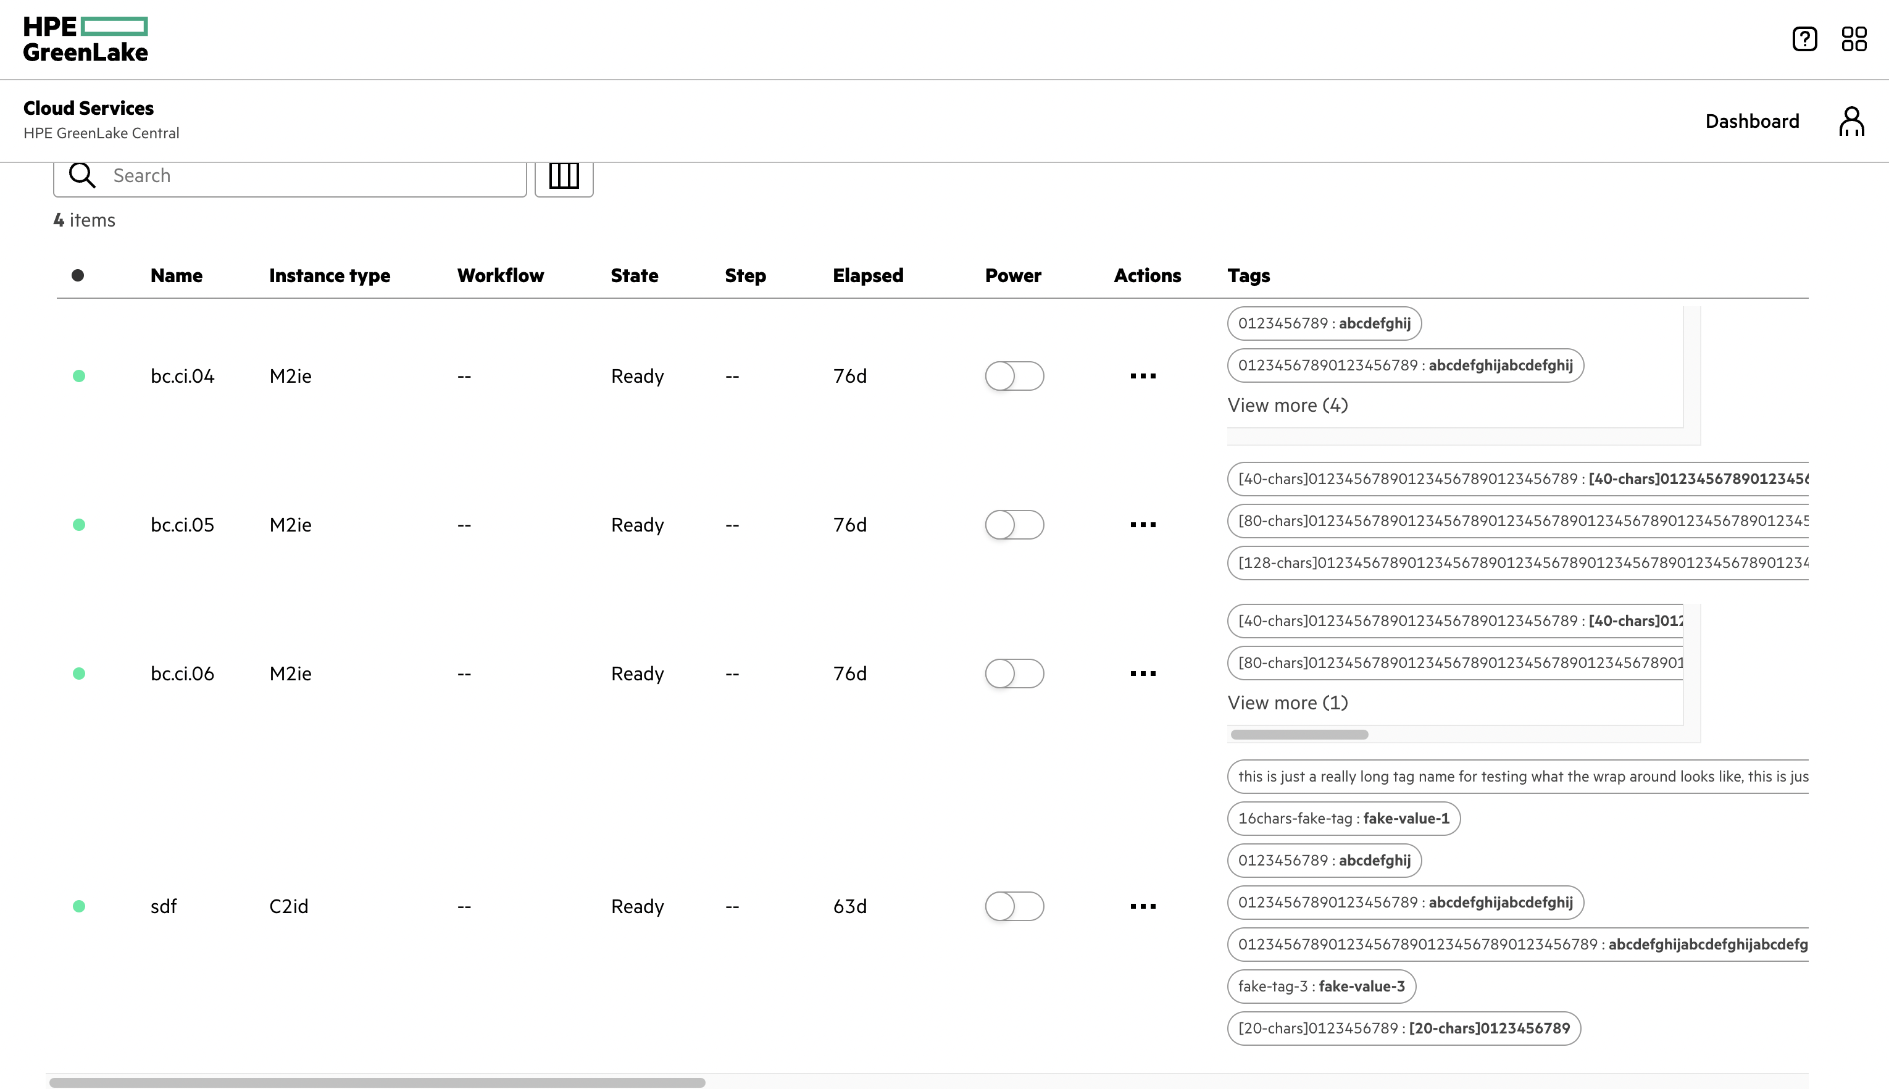The height and width of the screenshot is (1089, 1889).
Task: Open the help question mark icon
Action: tap(1804, 38)
